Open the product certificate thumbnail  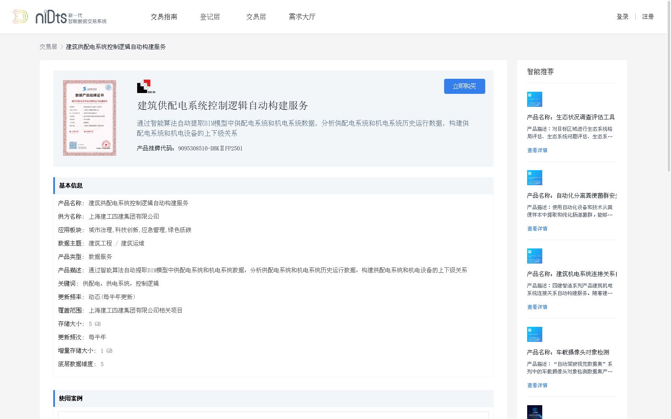pyautogui.click(x=90, y=118)
